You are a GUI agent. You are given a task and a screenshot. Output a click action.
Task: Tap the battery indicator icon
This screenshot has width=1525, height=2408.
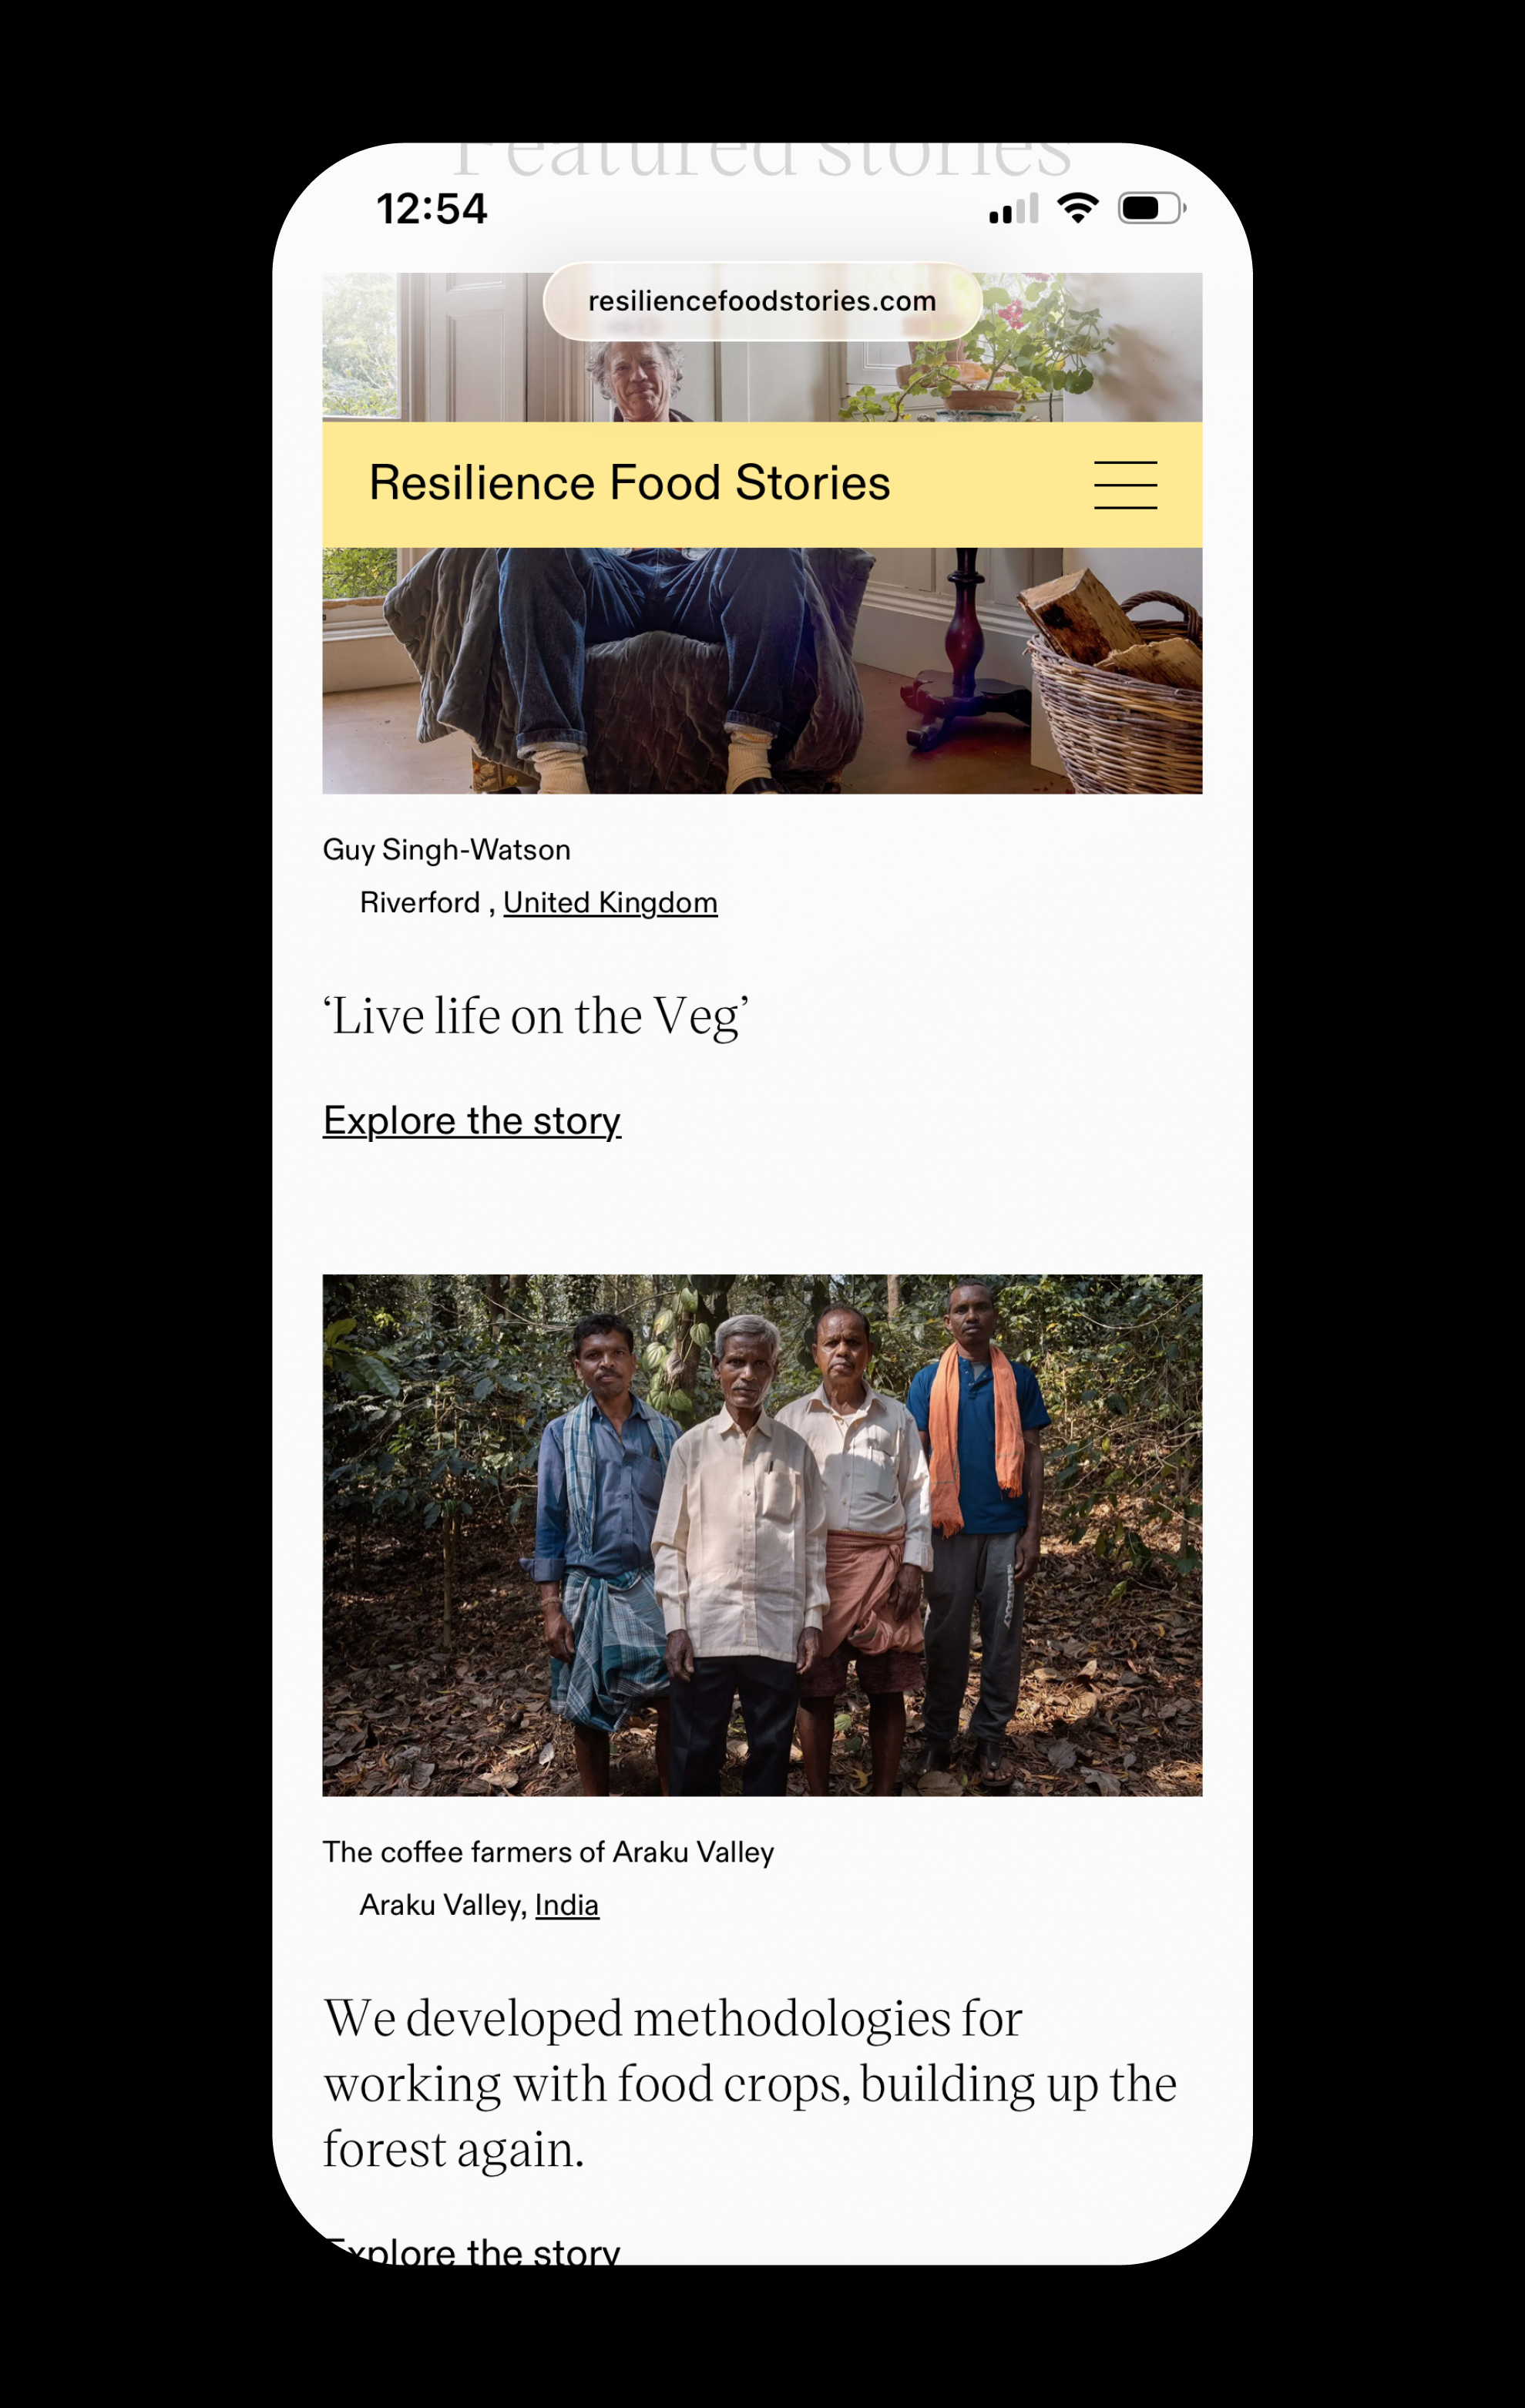tap(1150, 208)
